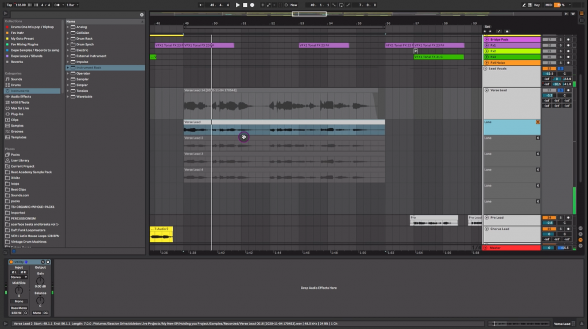The height and width of the screenshot is (329, 588).
Task: Toggle the Utility device activator
Action: click(x=11, y=262)
